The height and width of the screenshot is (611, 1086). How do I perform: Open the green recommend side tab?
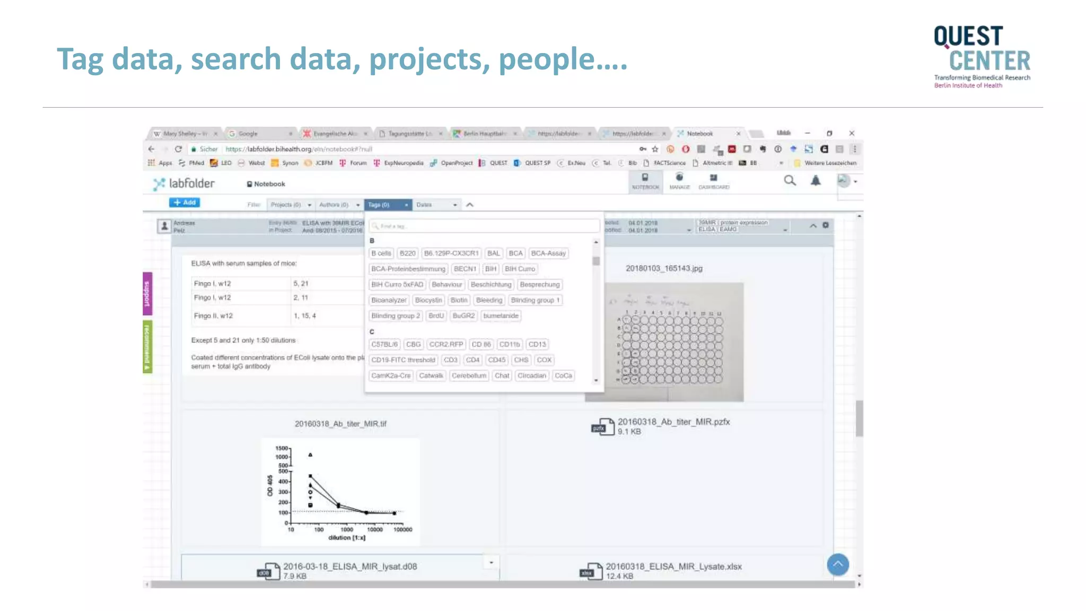(x=147, y=347)
